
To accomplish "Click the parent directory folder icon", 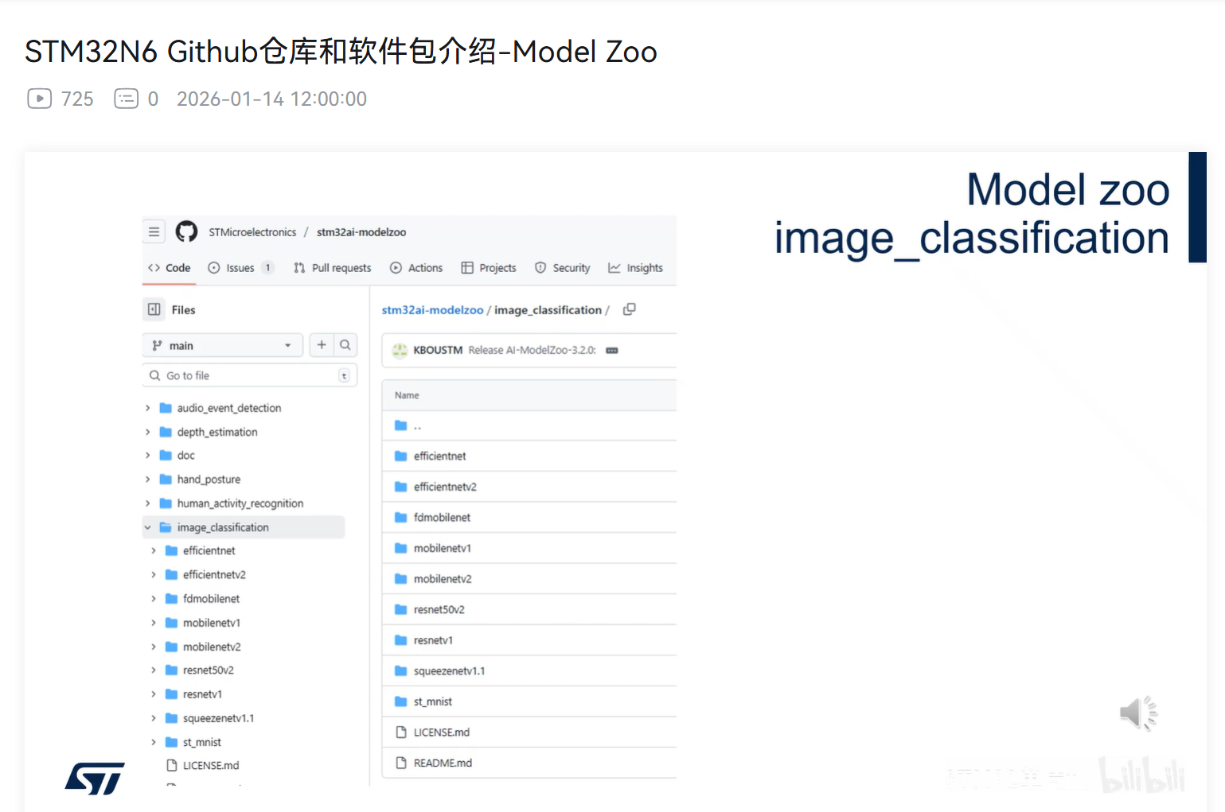I will (x=401, y=425).
